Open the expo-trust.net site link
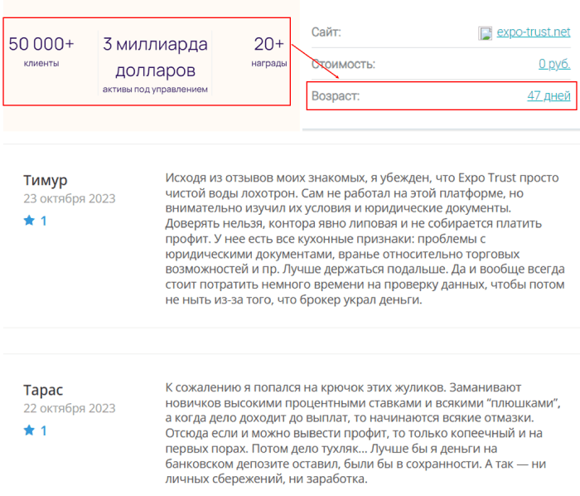The width and height of the screenshot is (580, 496). [x=533, y=32]
